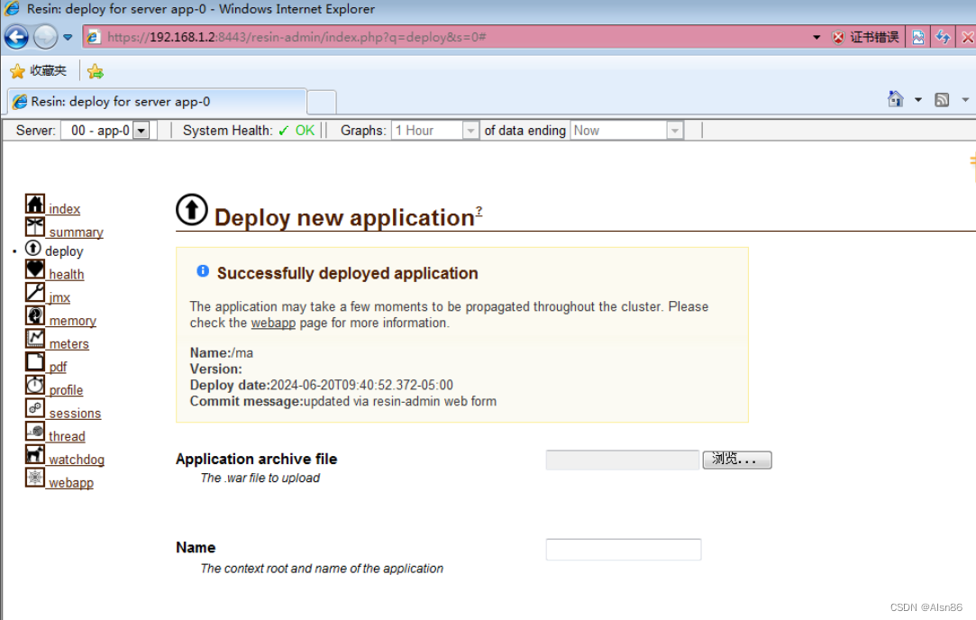Click the large deploy heading icon
Image resolution: width=976 pixels, height=620 pixels.
192,209
